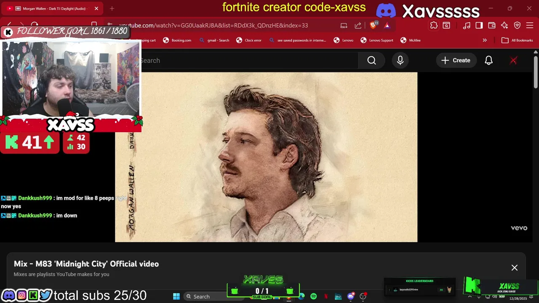
Task: Open the media control music note icon
Action: point(467,25)
